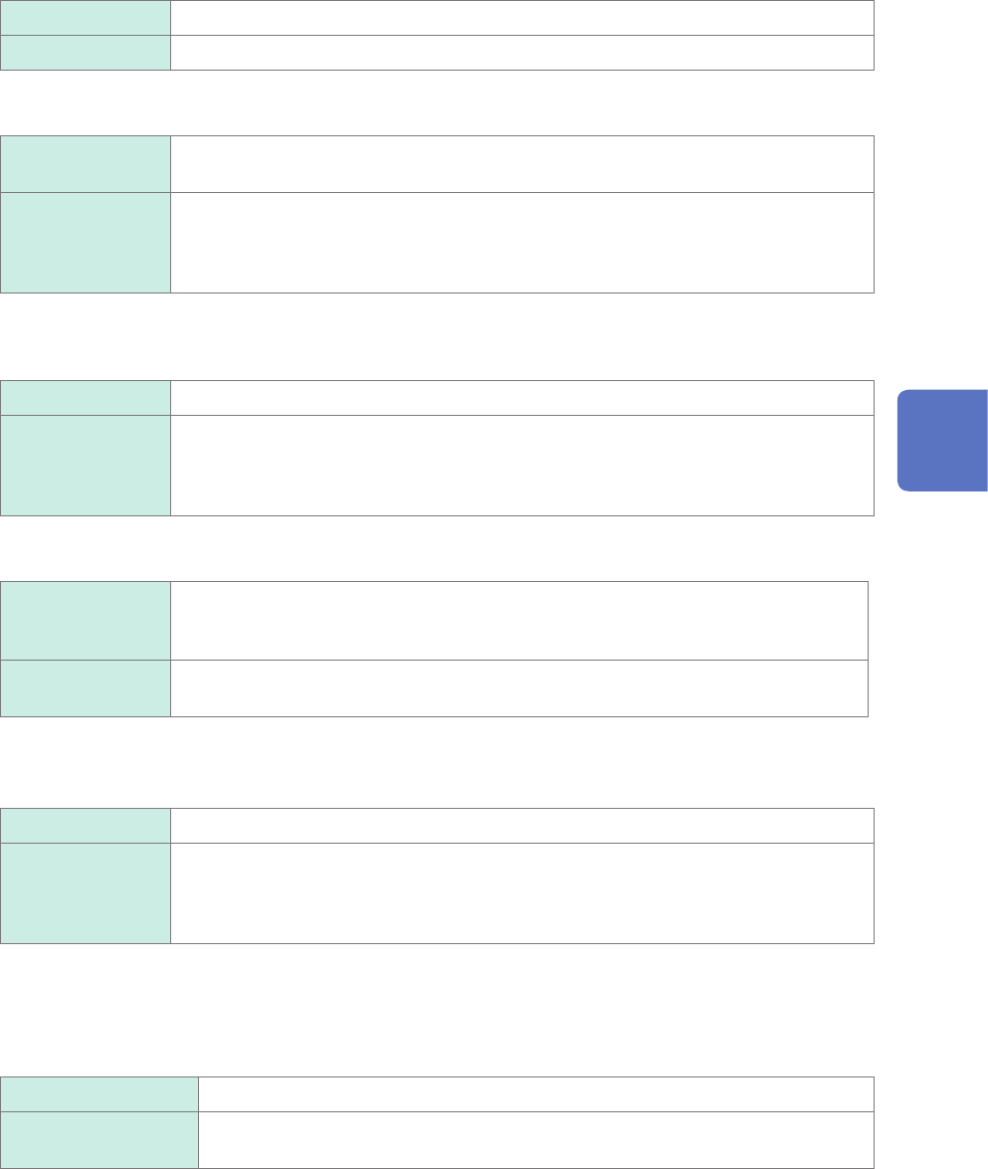Click second table's taller lower white cell

coord(521,242)
